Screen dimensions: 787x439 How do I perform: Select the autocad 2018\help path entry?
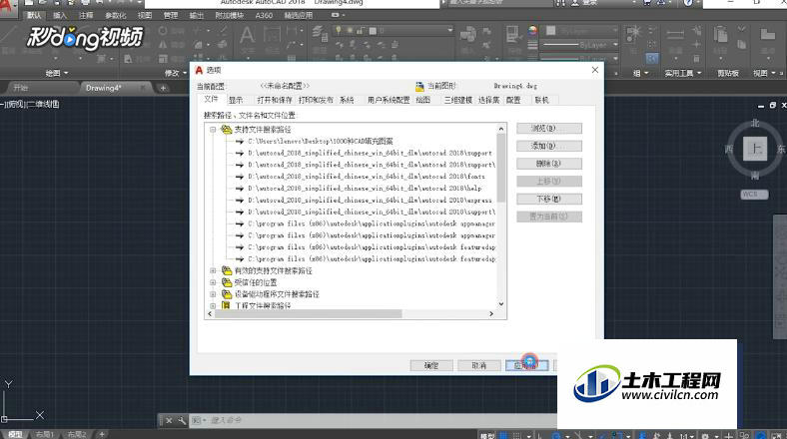point(365,189)
